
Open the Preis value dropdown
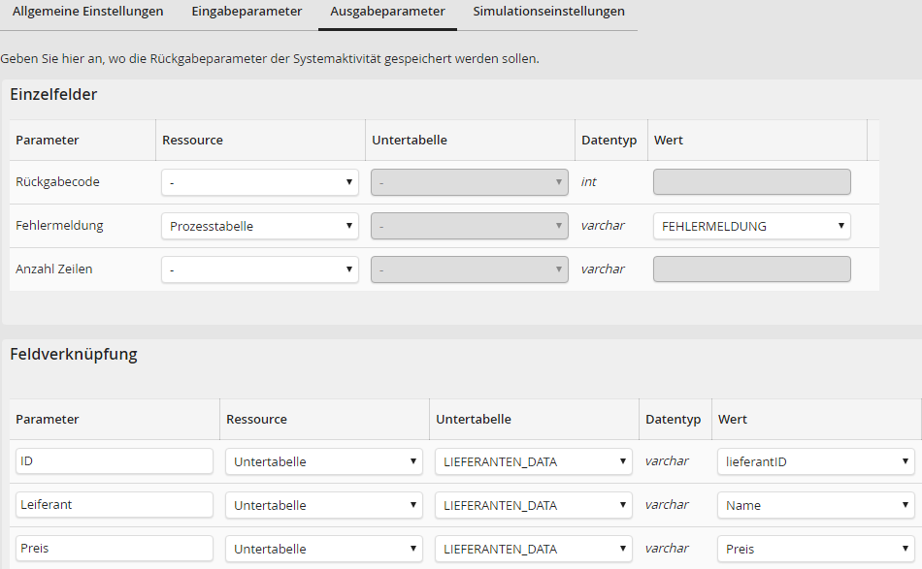815,549
